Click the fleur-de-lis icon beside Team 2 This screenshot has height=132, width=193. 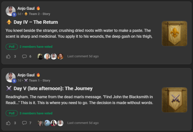click(26, 14)
